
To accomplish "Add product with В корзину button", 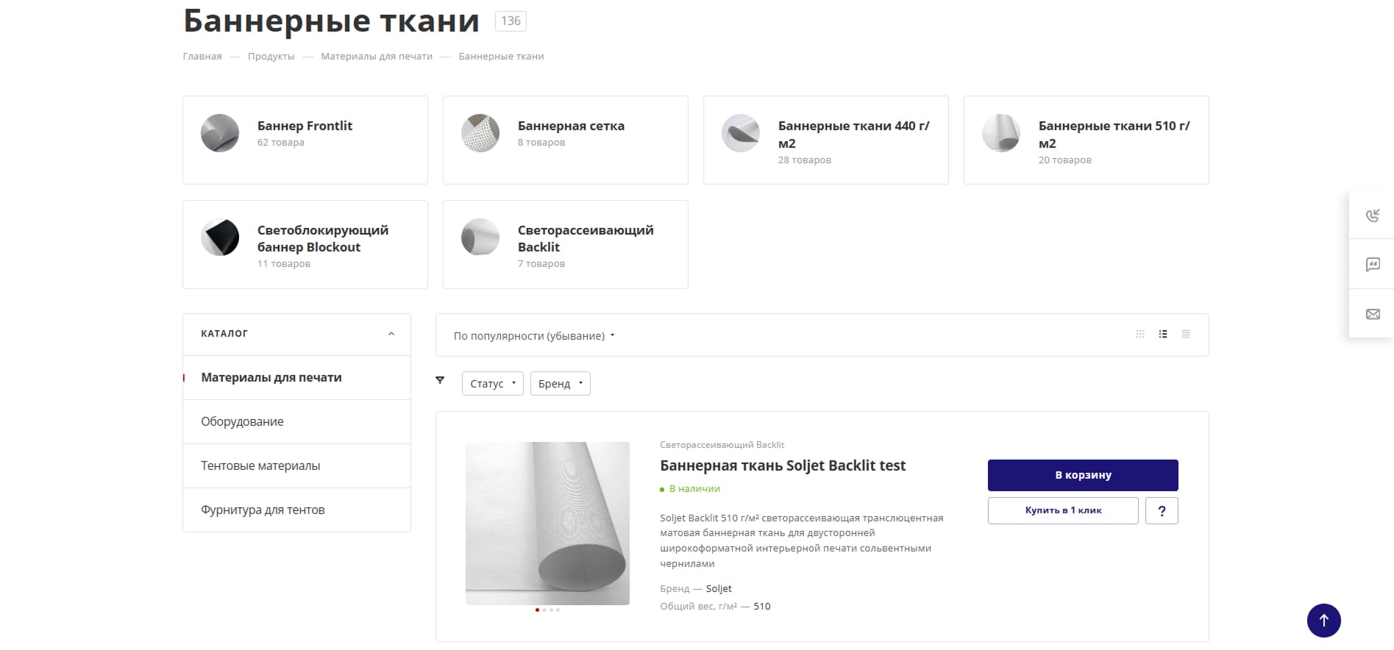I will [1083, 475].
